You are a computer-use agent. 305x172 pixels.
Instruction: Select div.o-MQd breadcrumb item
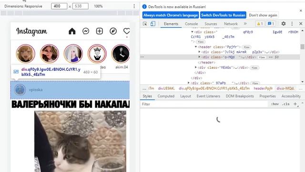(x=285, y=88)
